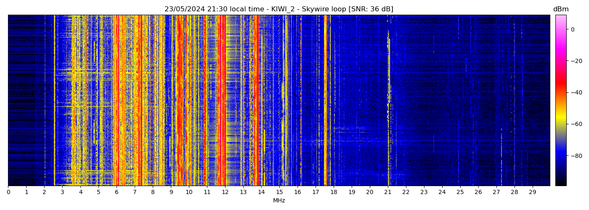This screenshot has width=589, height=210.
Task: Click the 0 tick label on colorbar
Action: [573, 29]
